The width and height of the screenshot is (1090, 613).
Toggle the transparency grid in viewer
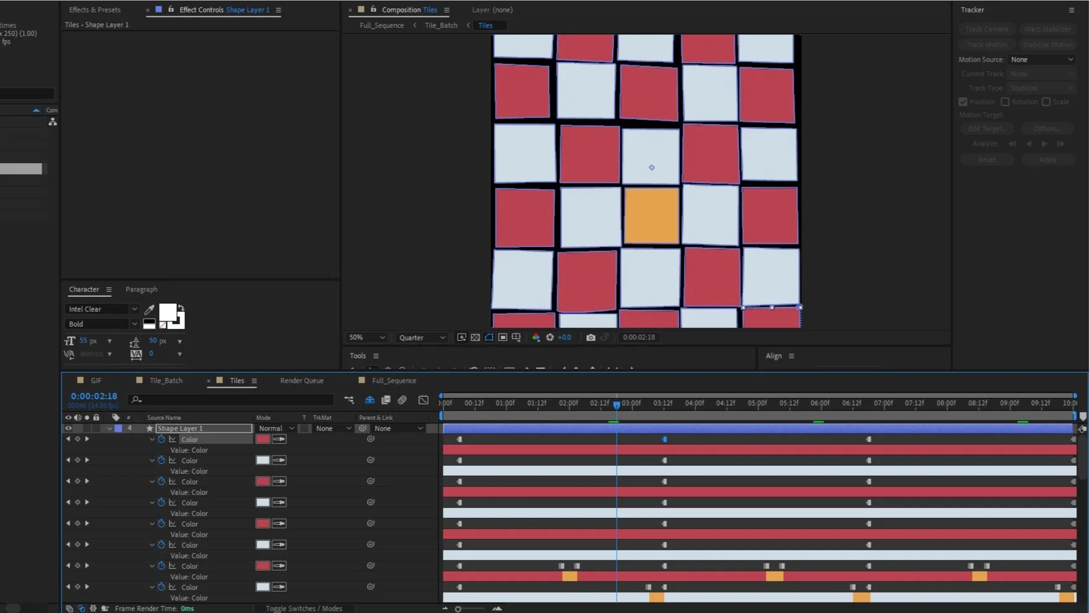pyautogui.click(x=475, y=338)
